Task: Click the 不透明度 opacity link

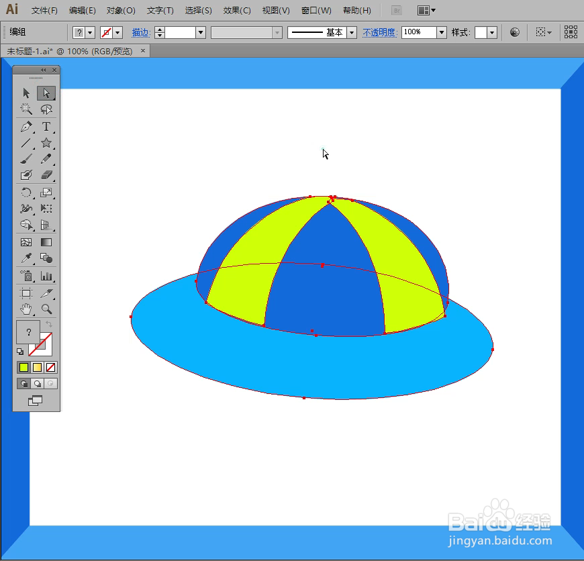Action: click(379, 33)
